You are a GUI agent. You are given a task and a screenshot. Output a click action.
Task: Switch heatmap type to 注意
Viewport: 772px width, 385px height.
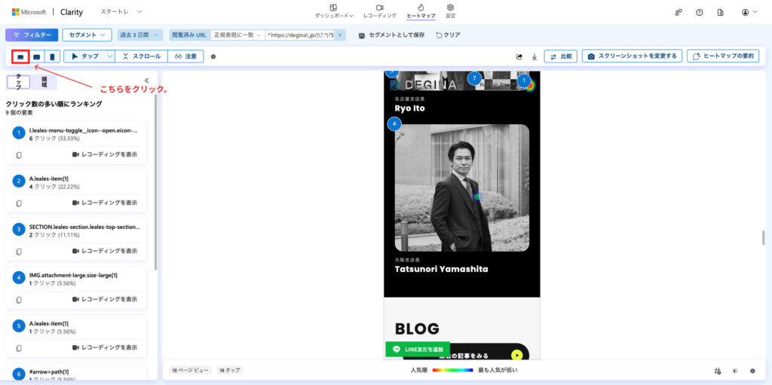coord(185,57)
